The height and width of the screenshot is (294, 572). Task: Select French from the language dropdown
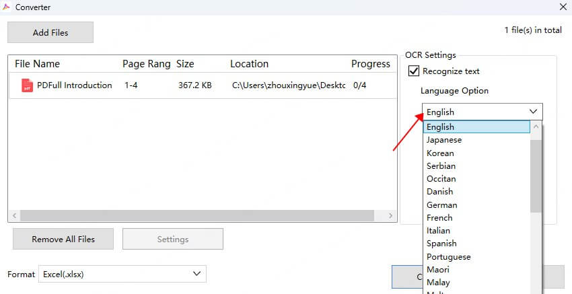pos(439,217)
